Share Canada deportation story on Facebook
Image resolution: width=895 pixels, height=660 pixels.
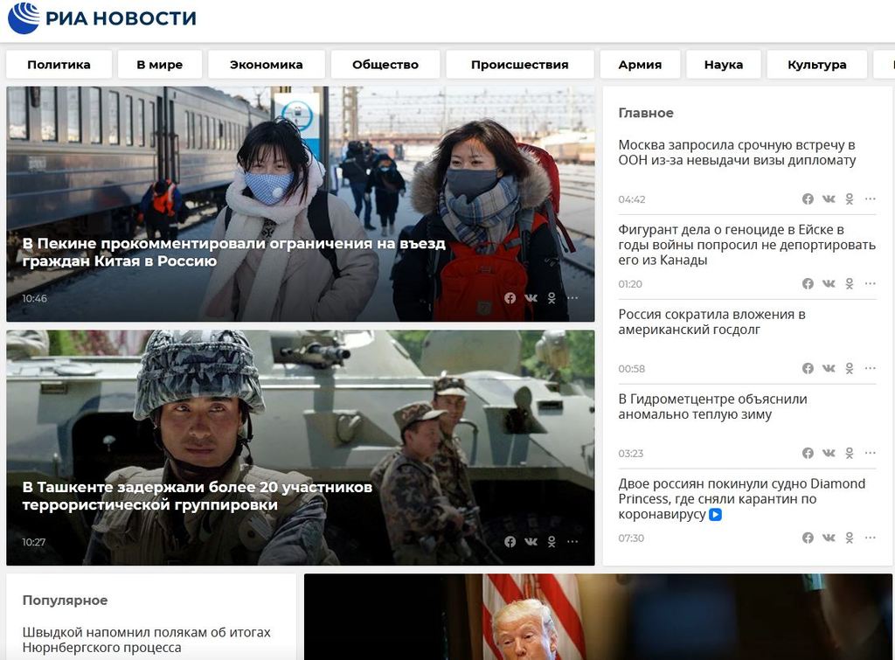coord(808,284)
